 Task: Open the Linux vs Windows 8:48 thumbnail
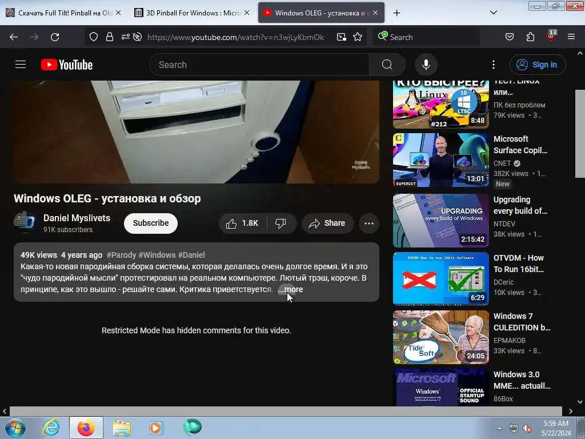(x=441, y=105)
